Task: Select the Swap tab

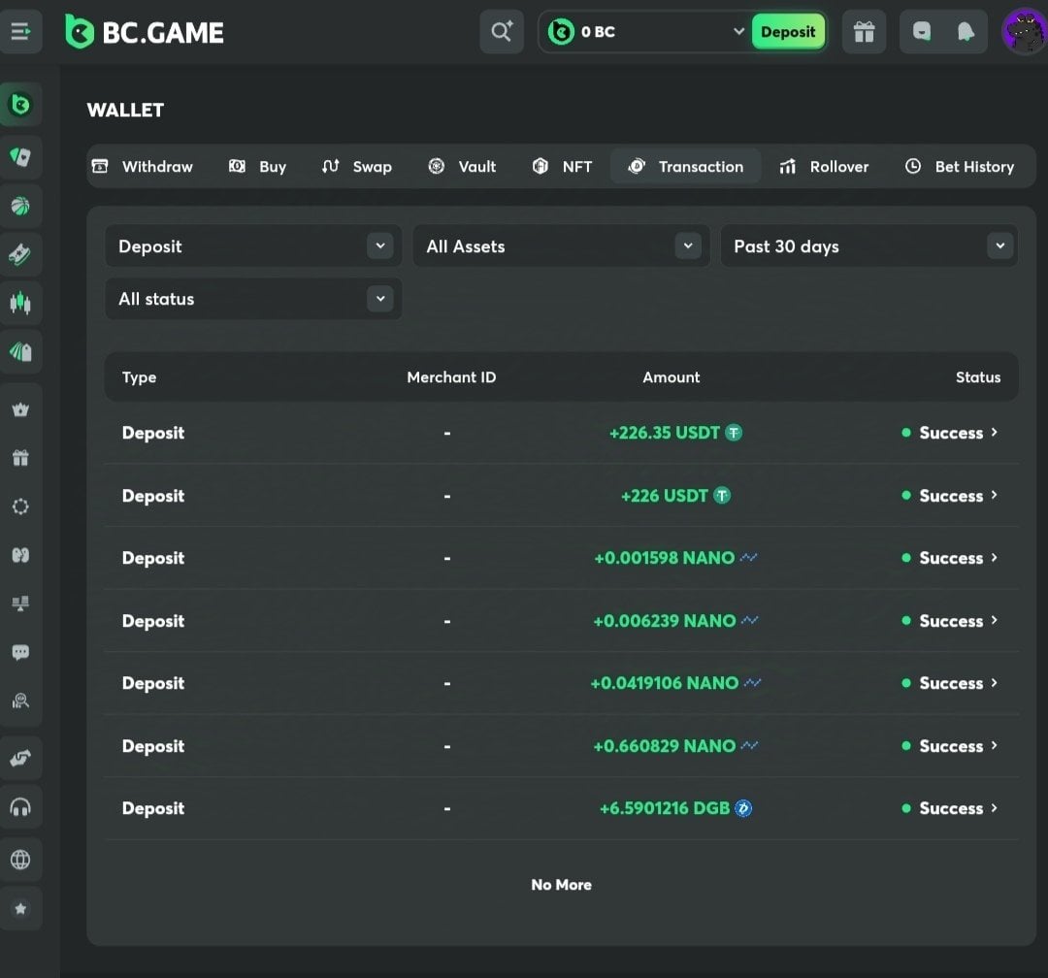Action: tap(357, 167)
